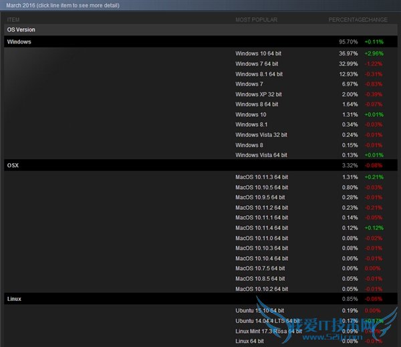
Task: Click the 0.14% MacOS 10.11.1 share
Action: (x=350, y=218)
